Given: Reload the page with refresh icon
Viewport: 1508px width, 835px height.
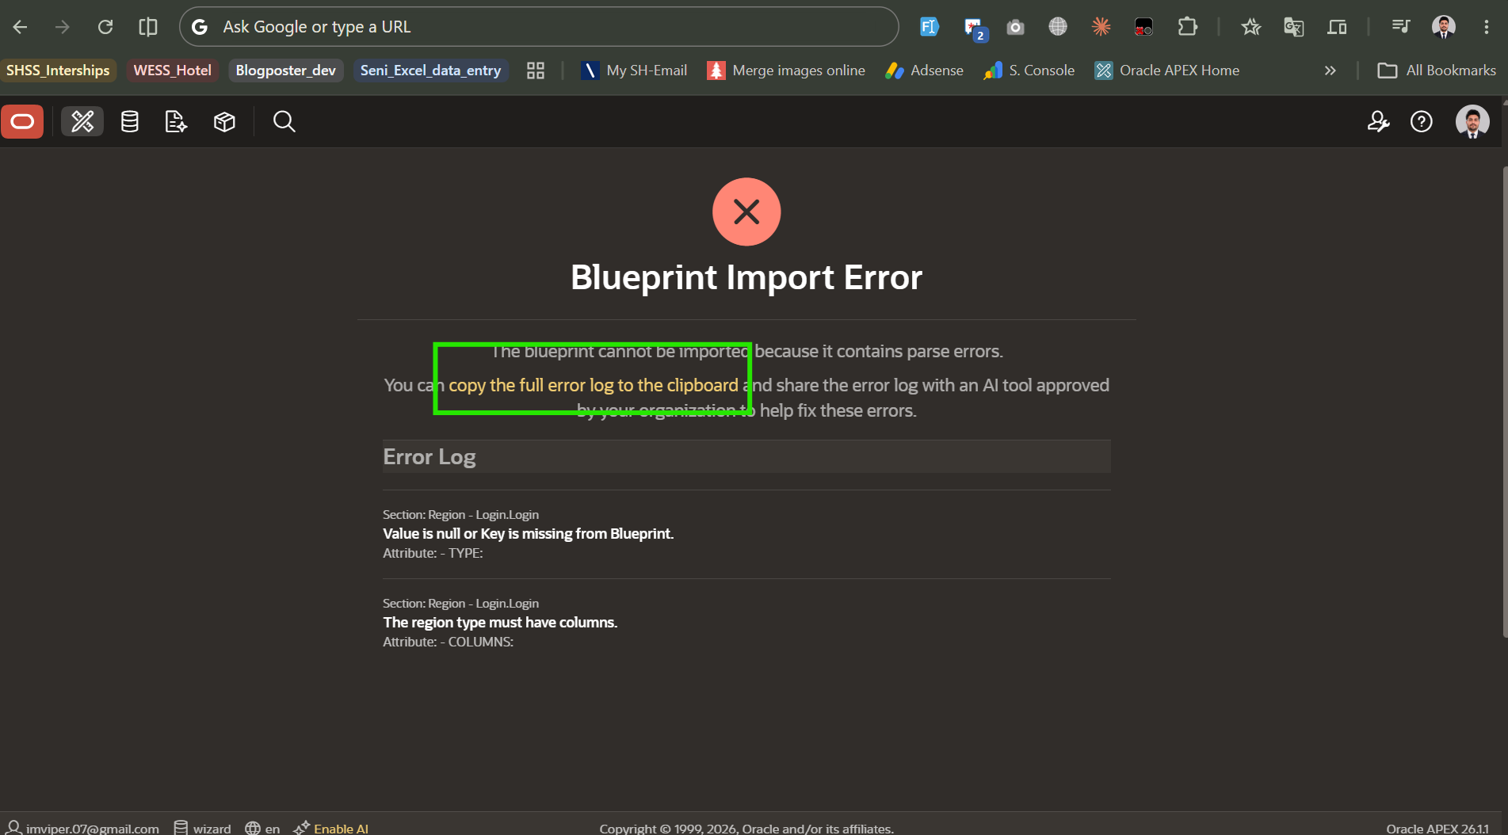Looking at the screenshot, I should 105,27.
